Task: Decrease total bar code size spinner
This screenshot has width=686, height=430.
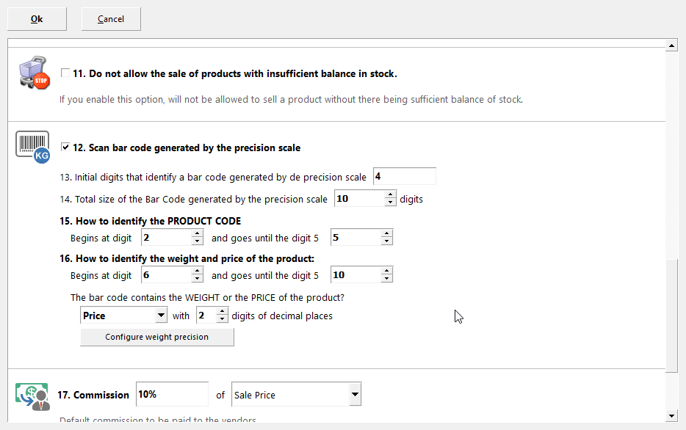Action: [390, 203]
